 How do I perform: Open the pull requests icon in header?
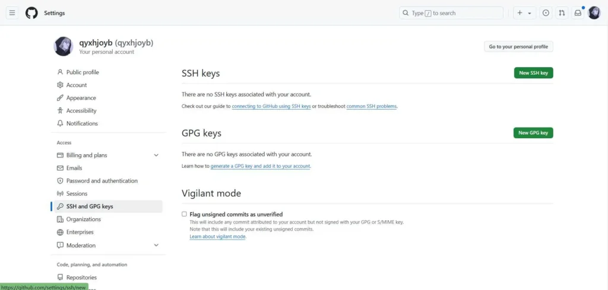(x=562, y=13)
